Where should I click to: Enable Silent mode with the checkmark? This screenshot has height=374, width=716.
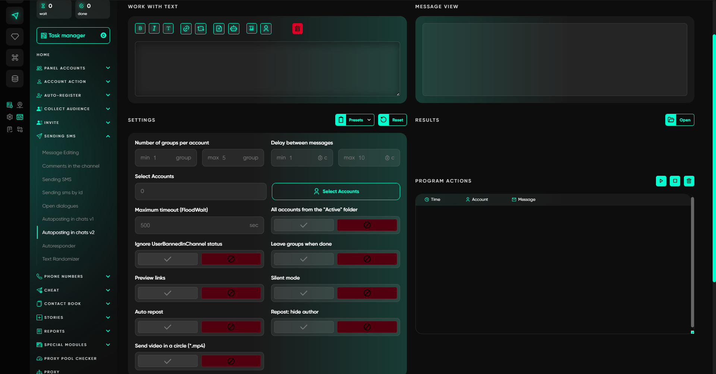(304, 293)
